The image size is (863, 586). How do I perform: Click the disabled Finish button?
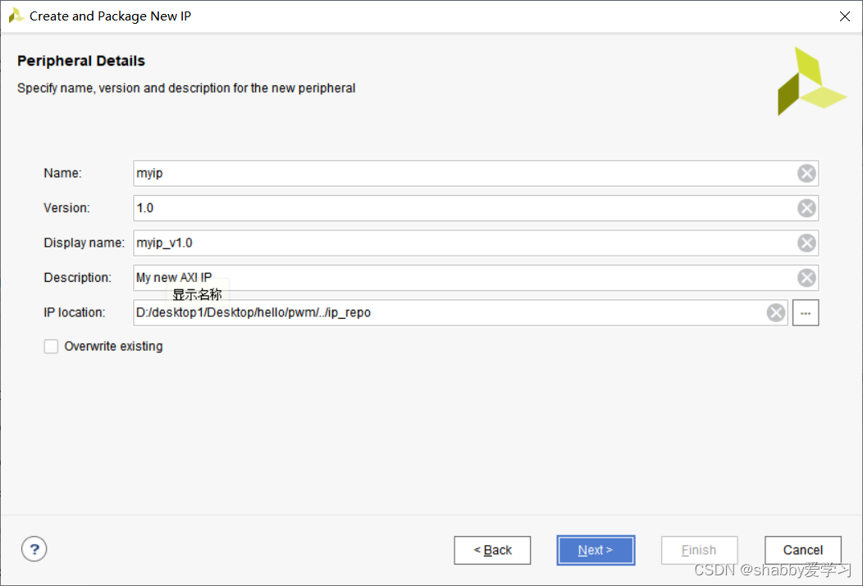click(x=699, y=550)
